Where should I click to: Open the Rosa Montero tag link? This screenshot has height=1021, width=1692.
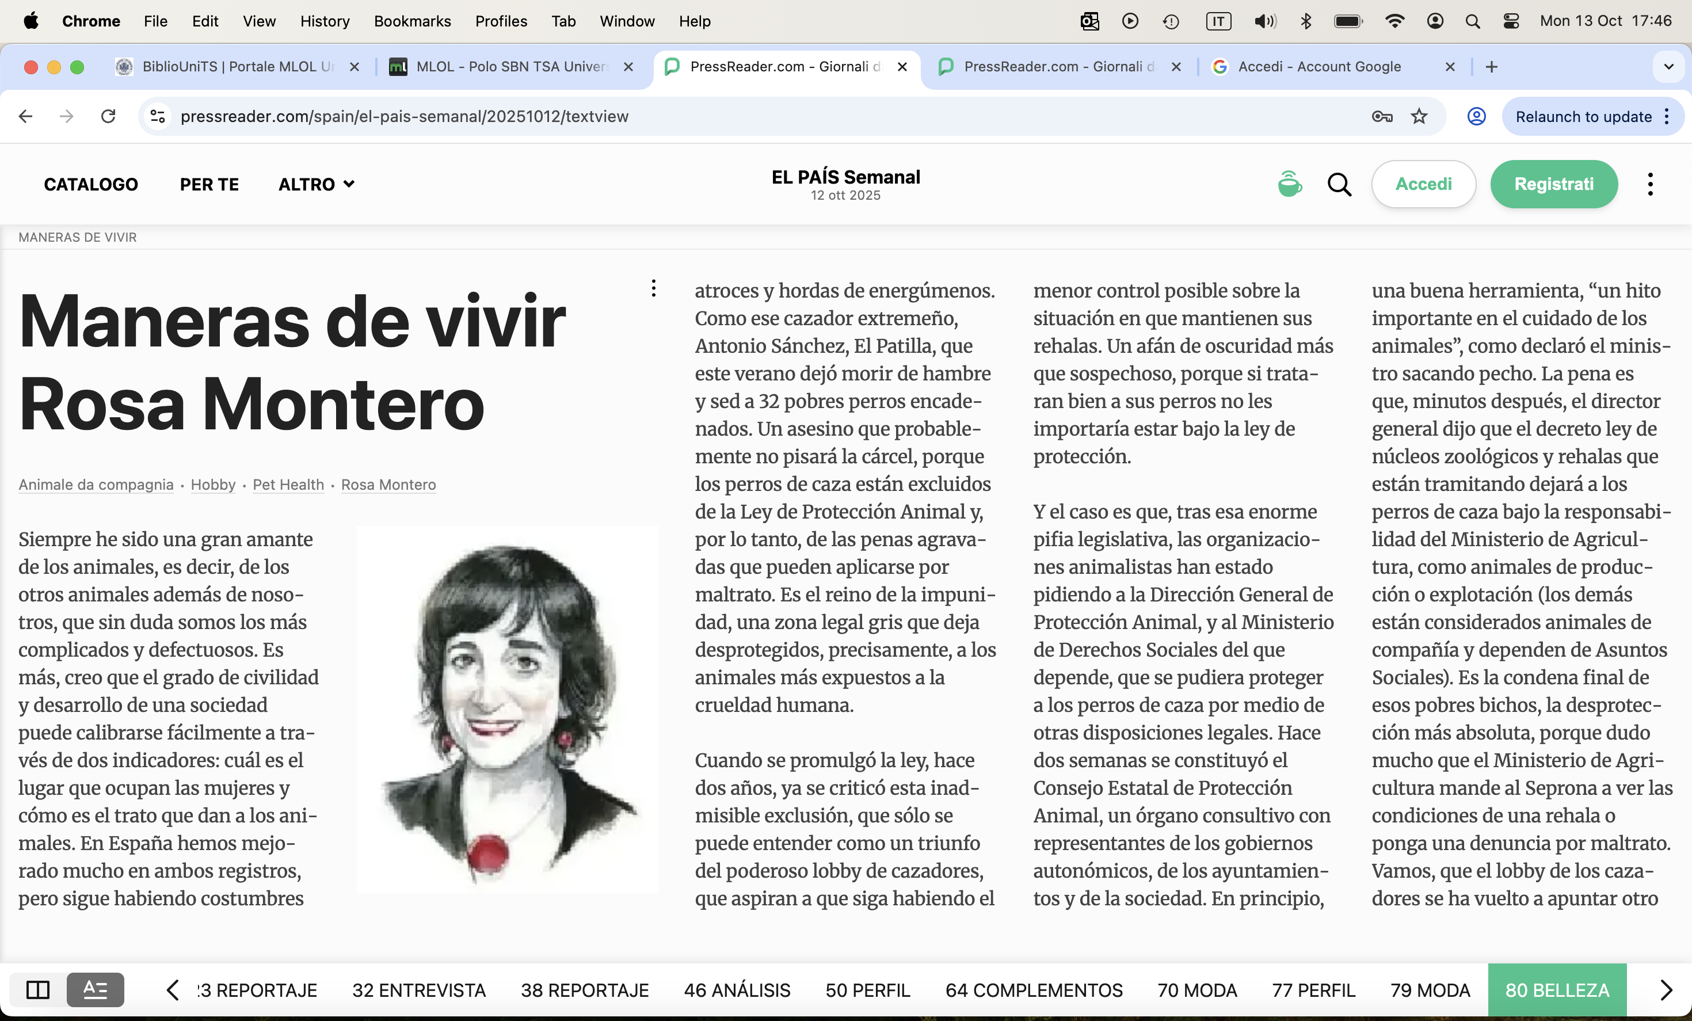388,485
